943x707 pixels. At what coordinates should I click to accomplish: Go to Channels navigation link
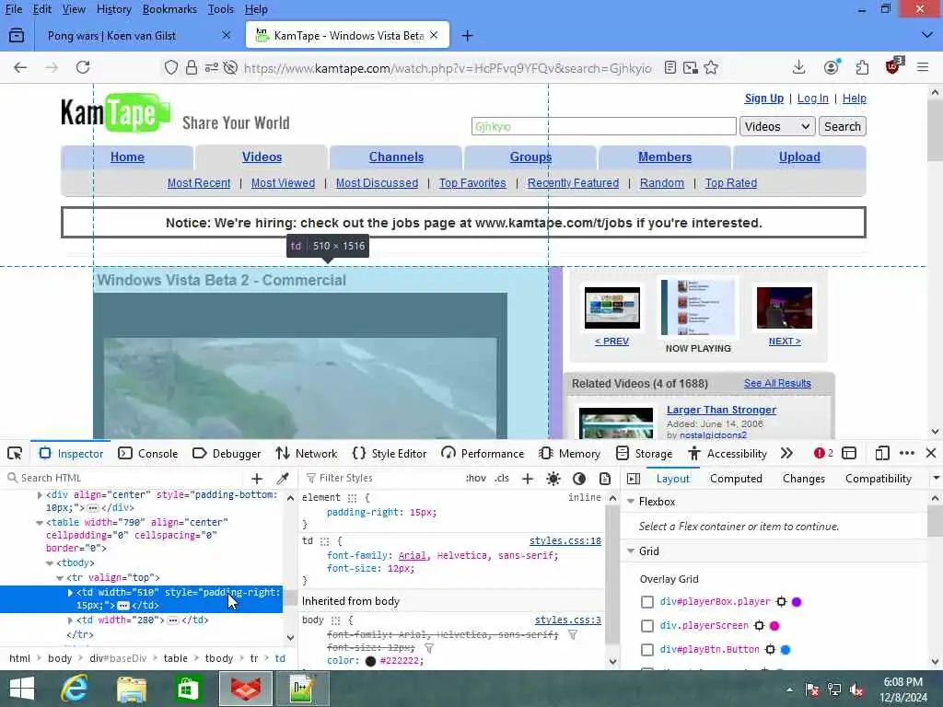pos(396,156)
